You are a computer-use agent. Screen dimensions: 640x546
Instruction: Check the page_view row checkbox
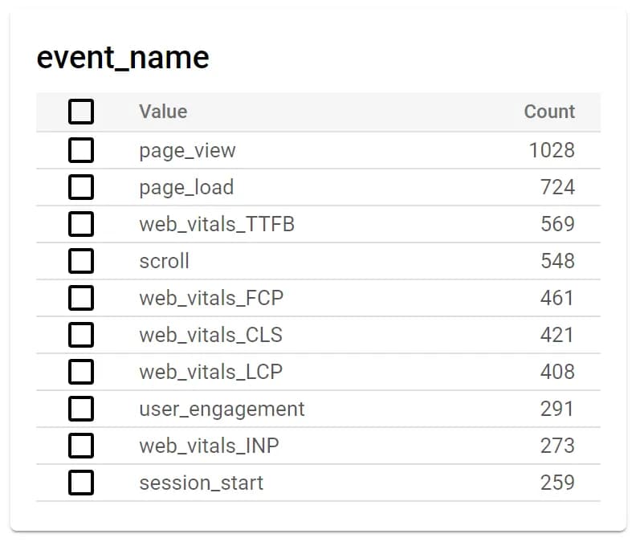(x=81, y=150)
